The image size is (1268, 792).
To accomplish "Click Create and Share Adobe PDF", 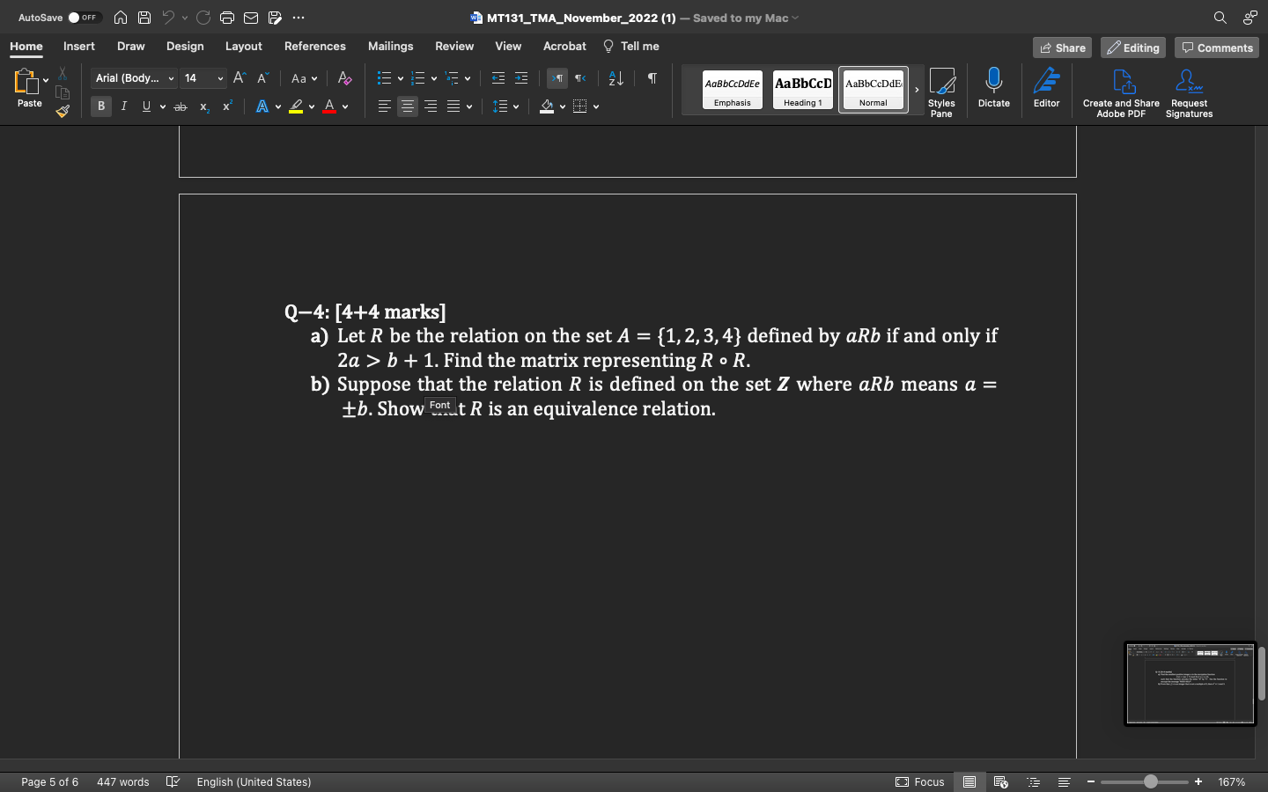I will click(x=1121, y=93).
